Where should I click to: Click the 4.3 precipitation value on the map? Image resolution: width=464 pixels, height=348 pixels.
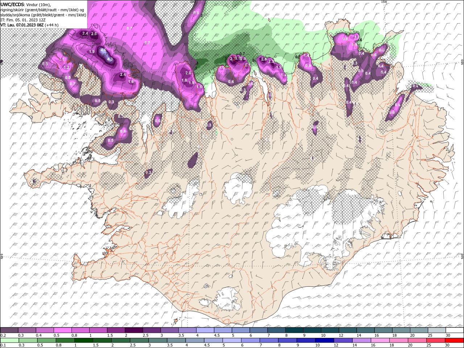coord(110,59)
